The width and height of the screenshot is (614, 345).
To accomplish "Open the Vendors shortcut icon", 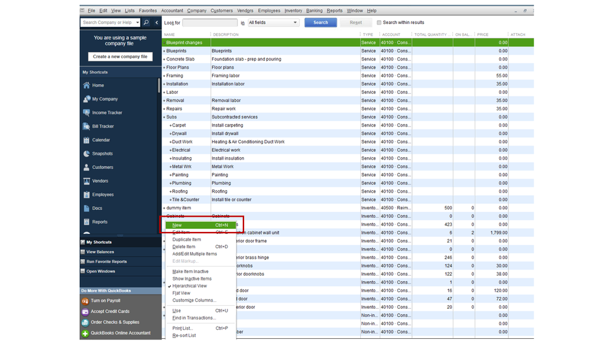I will point(87,181).
